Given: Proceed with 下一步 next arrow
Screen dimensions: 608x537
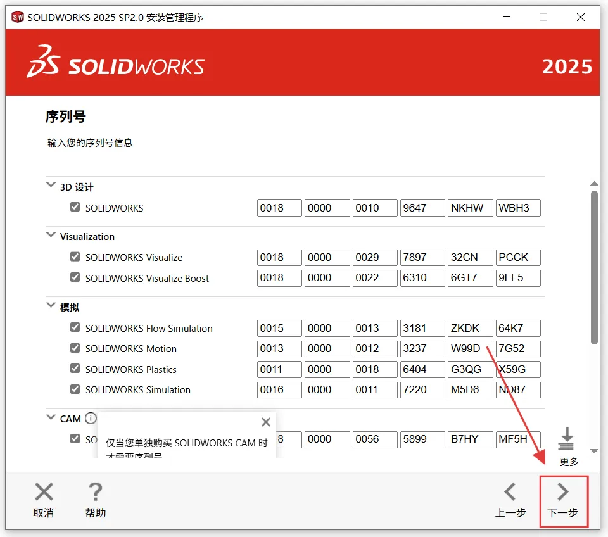Looking at the screenshot, I should coord(563,491).
